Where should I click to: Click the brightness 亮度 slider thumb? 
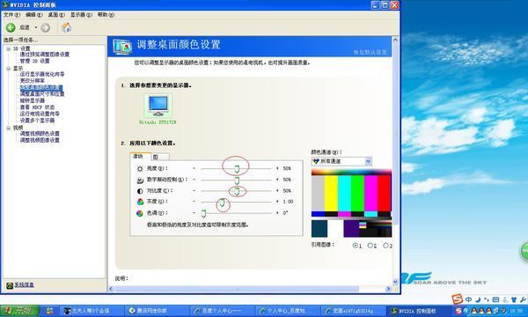(237, 169)
